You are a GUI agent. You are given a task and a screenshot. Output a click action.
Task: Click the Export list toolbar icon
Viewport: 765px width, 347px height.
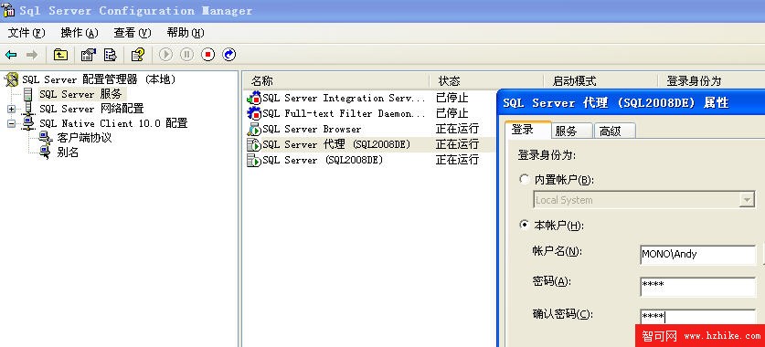tap(111, 55)
